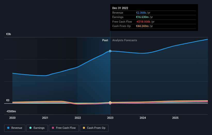Click the 2022 x-axis label
212x135 pixels.
tap(78, 118)
